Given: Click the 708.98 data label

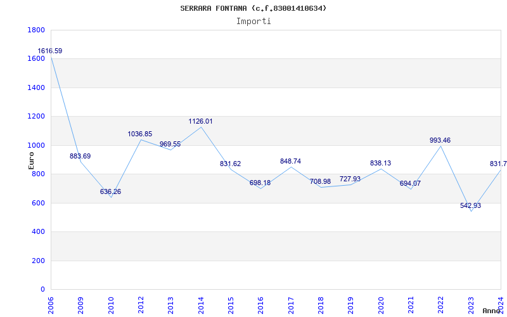Looking at the screenshot, I should [x=320, y=181].
